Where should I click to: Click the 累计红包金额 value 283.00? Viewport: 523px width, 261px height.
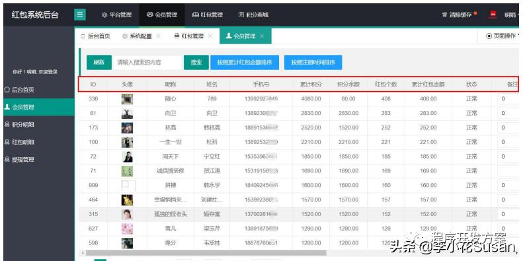428,114
